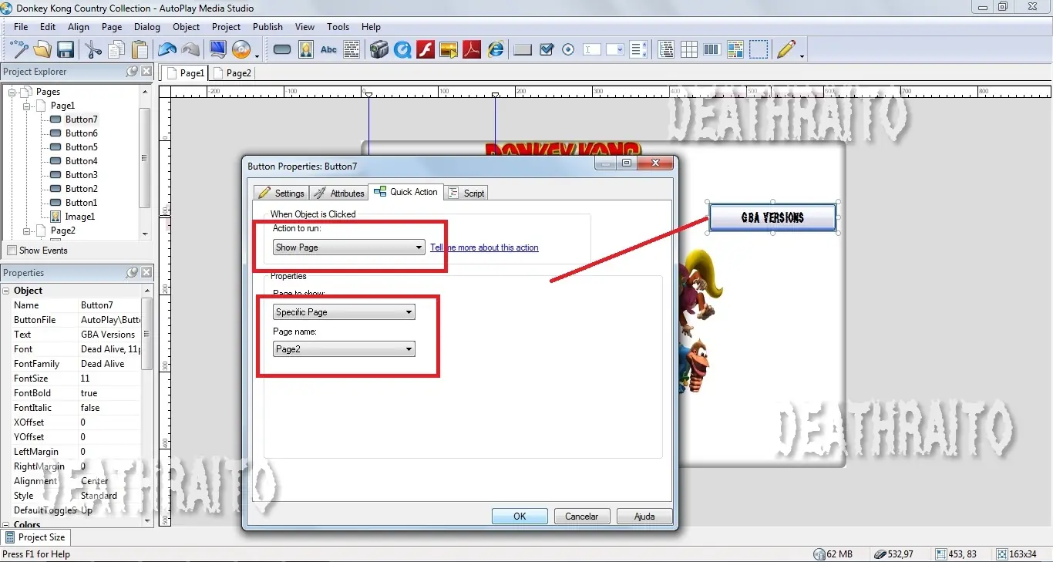Viewport: 1053px width, 562px height.
Task: Click the Redo arrow icon
Action: tap(190, 50)
